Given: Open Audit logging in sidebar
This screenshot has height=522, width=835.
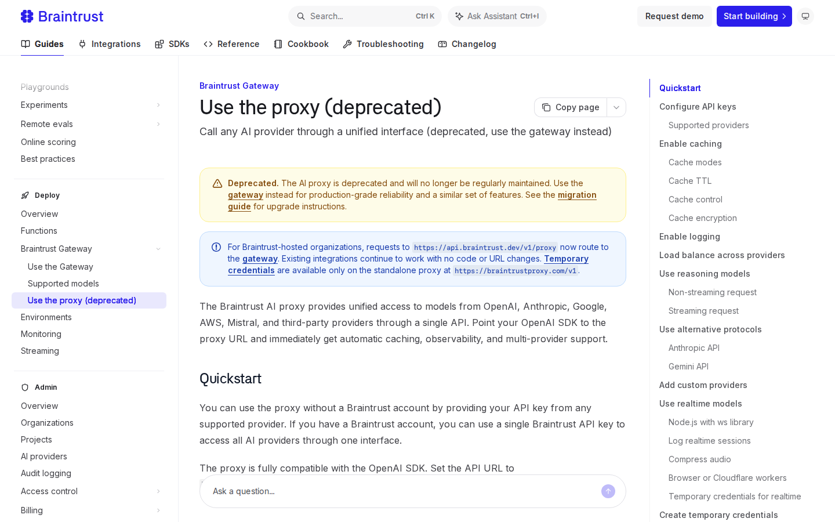Looking at the screenshot, I should point(46,473).
